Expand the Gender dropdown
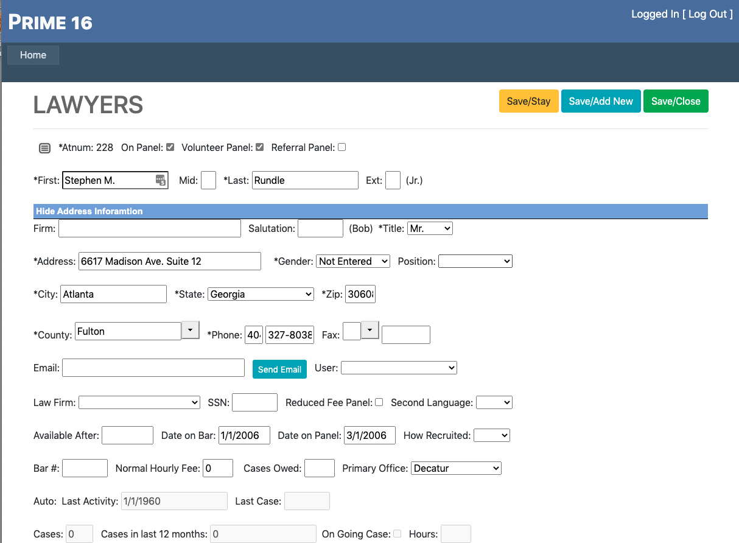The image size is (739, 543). [x=352, y=261]
